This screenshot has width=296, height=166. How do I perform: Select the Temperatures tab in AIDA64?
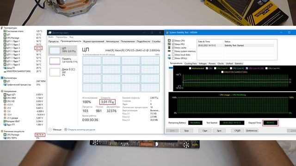pyautogui.click(x=176, y=64)
